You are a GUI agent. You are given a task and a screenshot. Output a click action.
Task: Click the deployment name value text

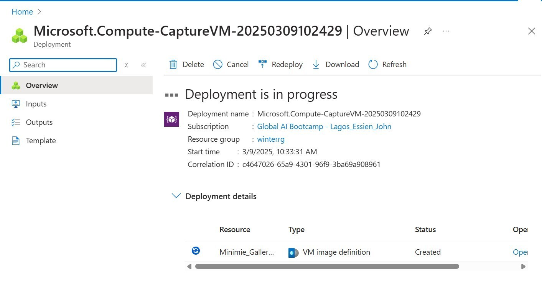point(339,114)
